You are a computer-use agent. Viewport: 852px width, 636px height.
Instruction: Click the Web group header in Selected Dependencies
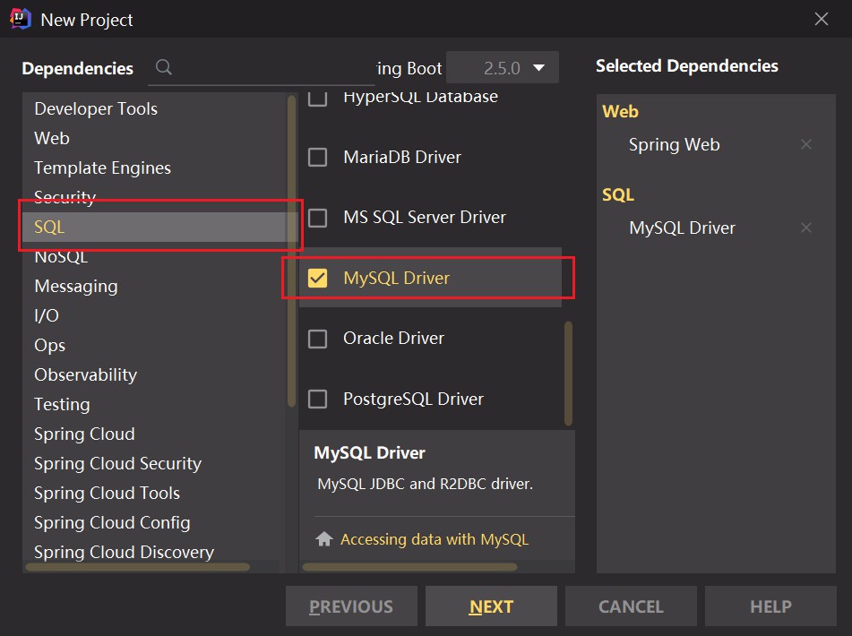[621, 111]
